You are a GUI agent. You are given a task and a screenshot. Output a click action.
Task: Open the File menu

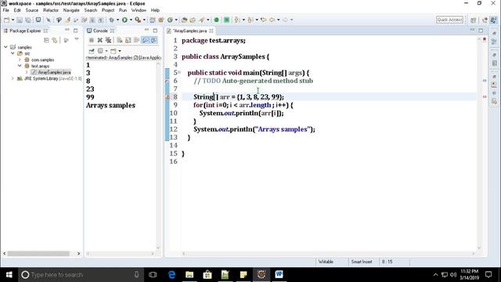point(5,10)
